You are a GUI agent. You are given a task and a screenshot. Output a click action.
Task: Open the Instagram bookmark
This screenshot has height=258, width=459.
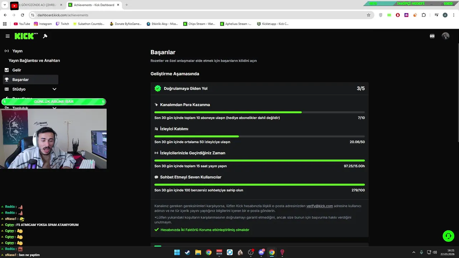point(43,24)
